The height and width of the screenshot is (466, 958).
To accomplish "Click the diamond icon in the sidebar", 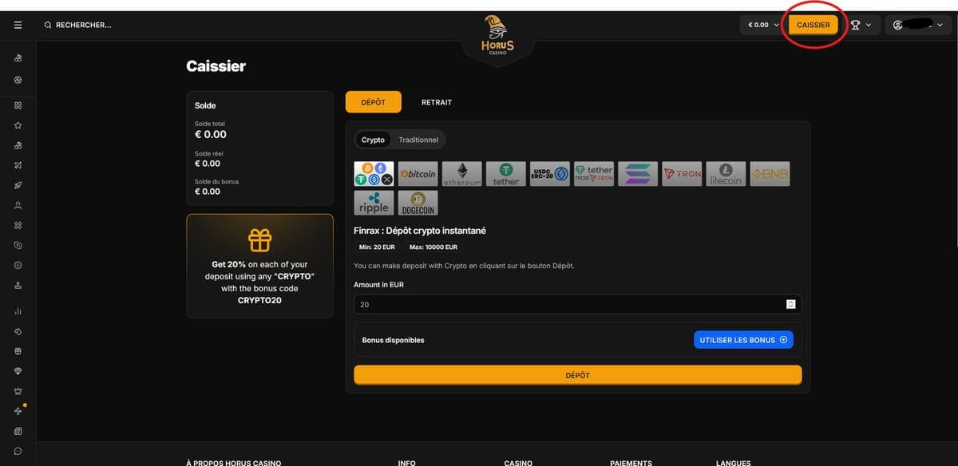I will pos(18,371).
